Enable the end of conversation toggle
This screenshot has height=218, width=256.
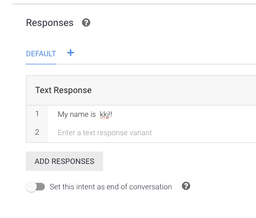[36, 187]
